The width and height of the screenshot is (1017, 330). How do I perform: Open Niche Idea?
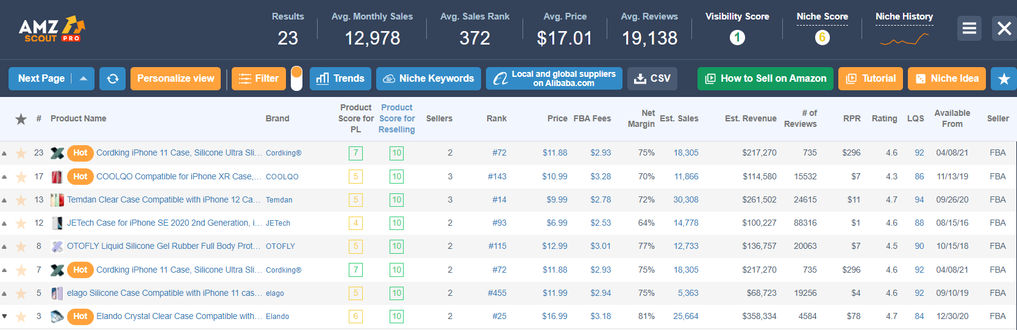point(947,79)
